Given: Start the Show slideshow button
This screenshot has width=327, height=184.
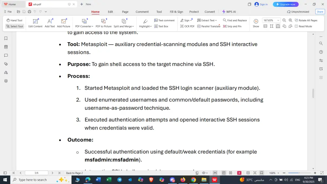Looking at the screenshot, I should point(256,23).
